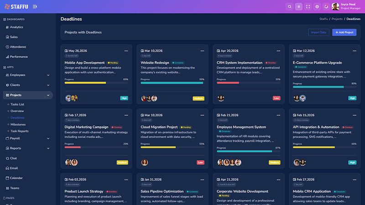
Task: Open the search icon in header
Action: click(290, 7)
